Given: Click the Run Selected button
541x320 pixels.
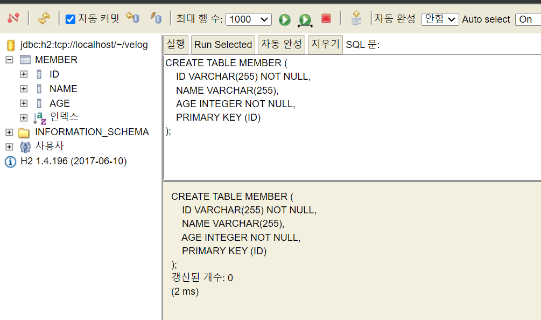Looking at the screenshot, I should [x=223, y=44].
